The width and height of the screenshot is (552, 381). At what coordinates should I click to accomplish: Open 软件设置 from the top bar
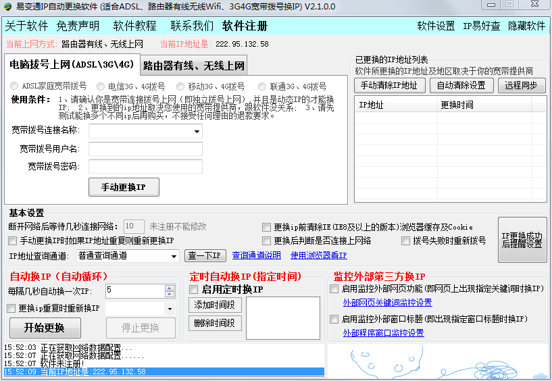[x=436, y=26]
